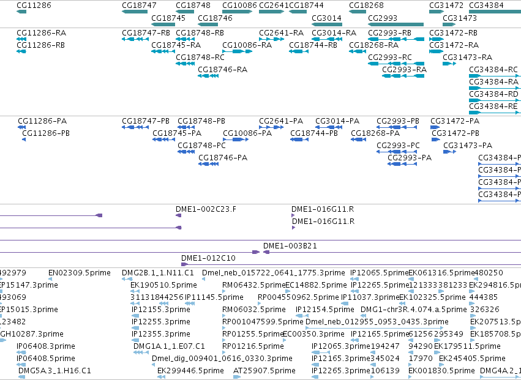
Task: Select the DME1-003B21 clone label
Action: point(290,246)
